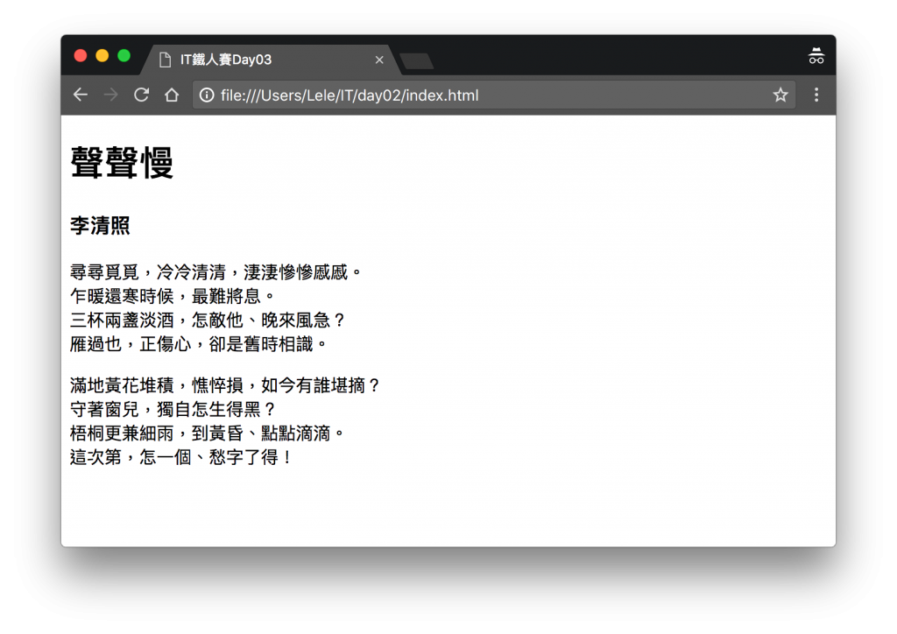
Task: Click the line 三杯兩盞淡酒，怎敵他、晚來風急？
Action: click(x=208, y=321)
